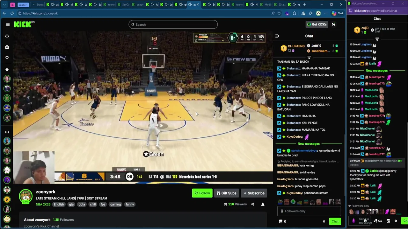This screenshot has height=229, width=408.
Task: Open browser three-dot settings menu
Action: pyautogui.click(x=326, y=13)
